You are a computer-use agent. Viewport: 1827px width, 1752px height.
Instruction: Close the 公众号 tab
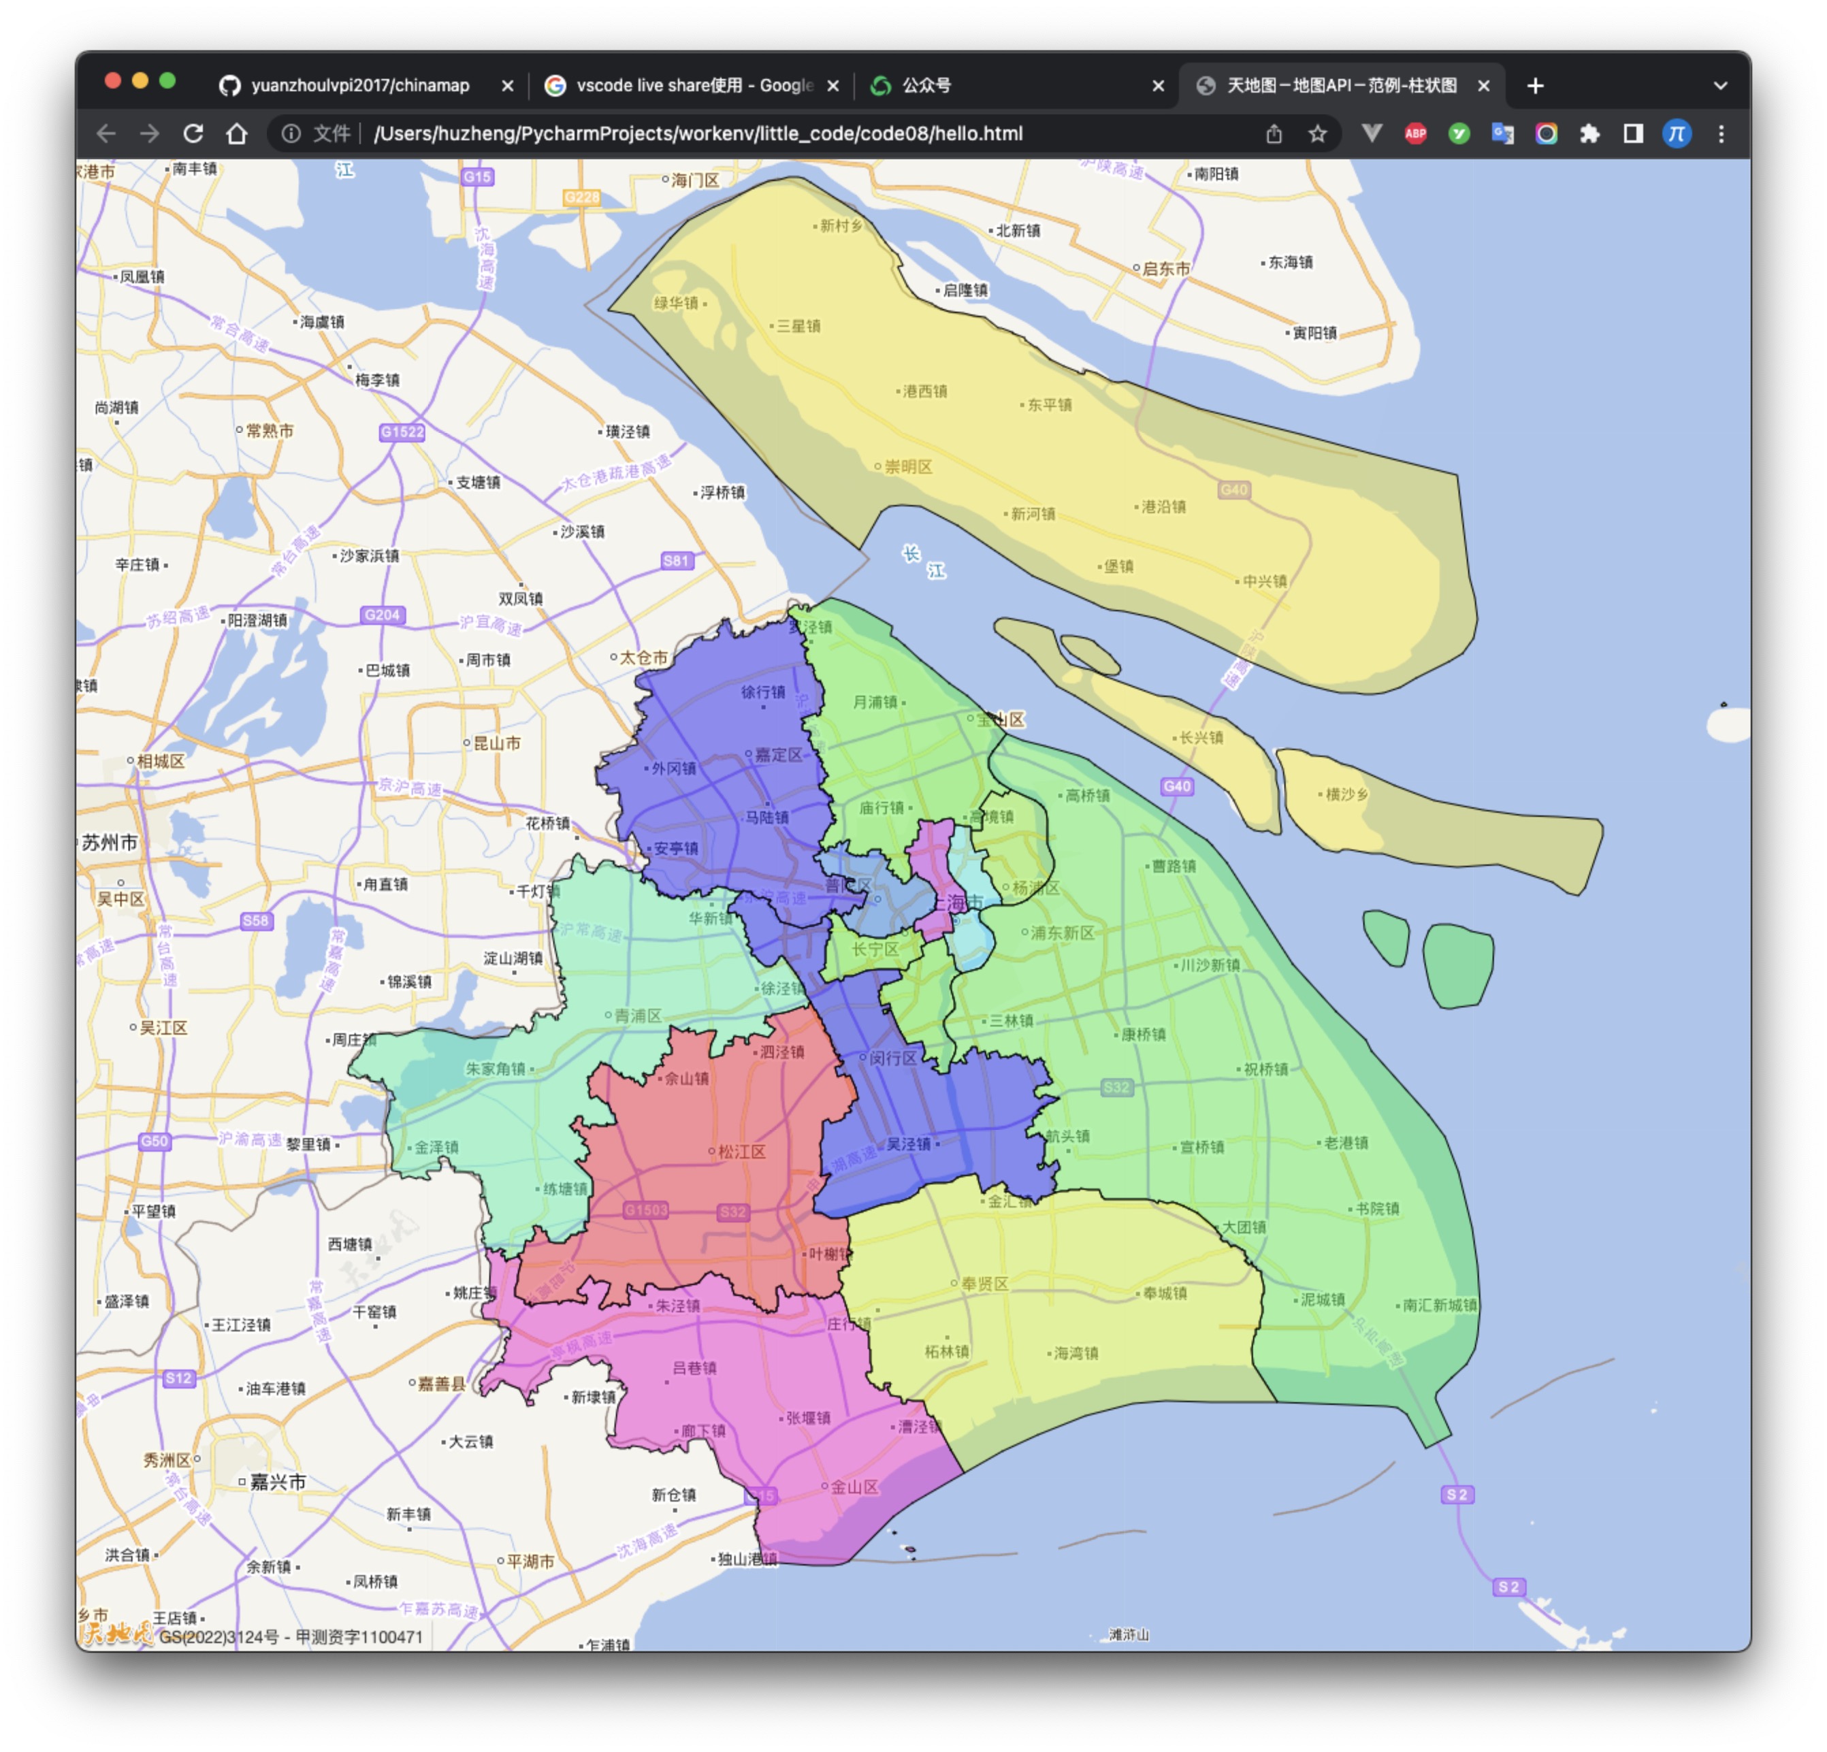pyautogui.click(x=1158, y=86)
